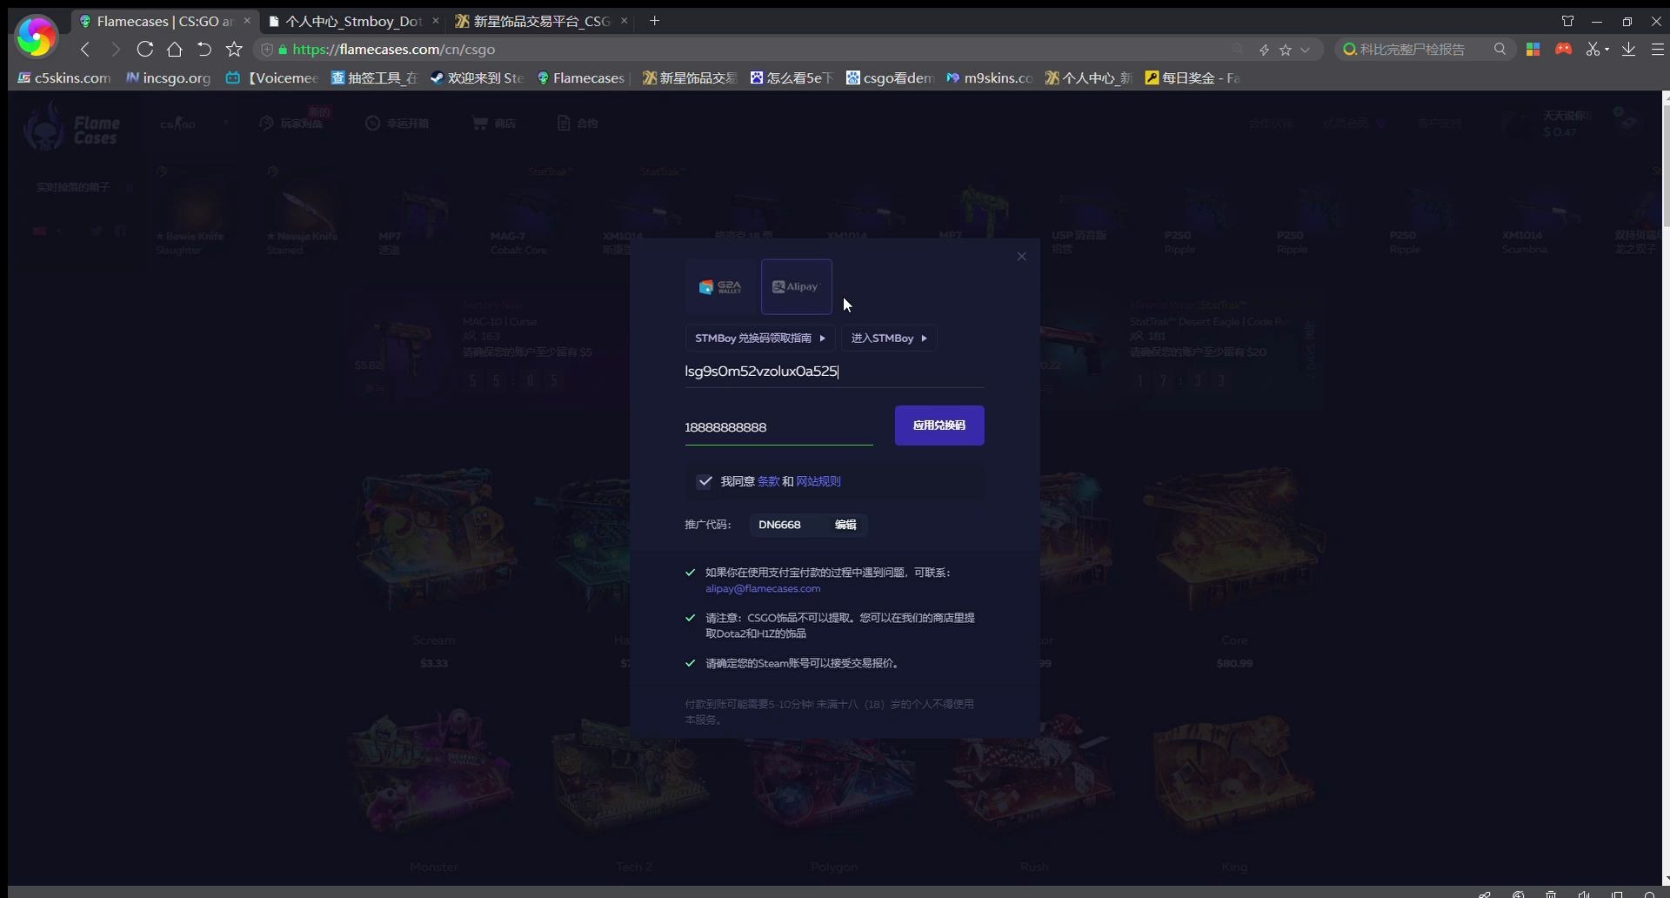Click the magnifier search icon
This screenshot has height=898, width=1670.
(x=1500, y=50)
